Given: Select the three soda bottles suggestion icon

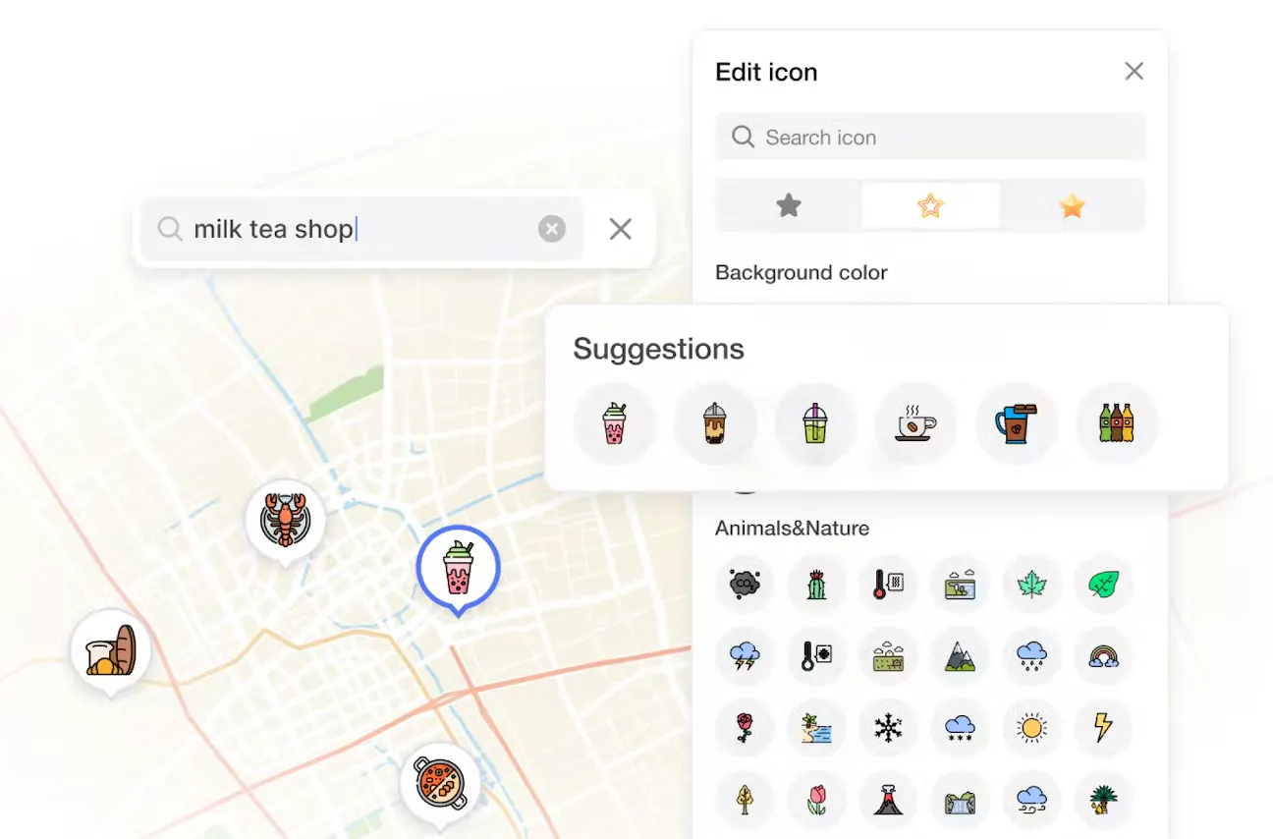Looking at the screenshot, I should (1117, 424).
